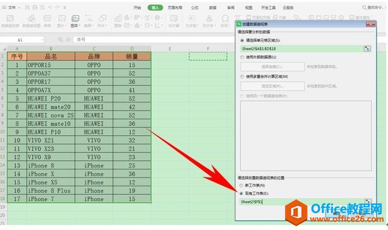The width and height of the screenshot is (388, 230).
Task: Click the small scatter chart axis icon
Action: 157,25
